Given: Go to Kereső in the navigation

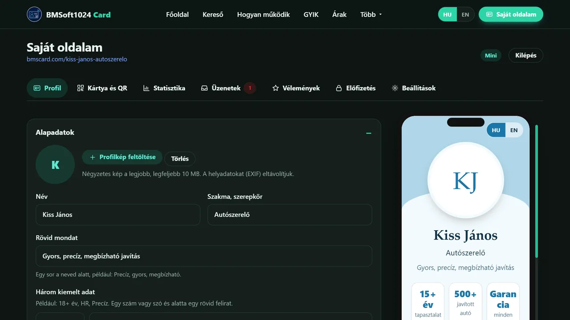Looking at the screenshot, I should click(x=213, y=15).
